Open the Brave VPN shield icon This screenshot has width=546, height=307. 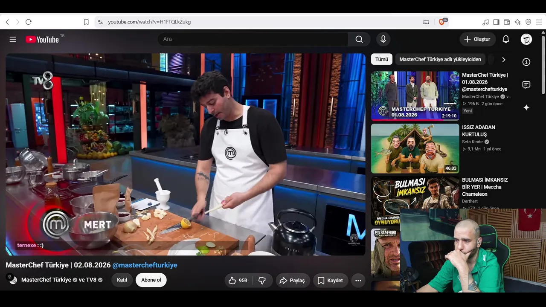[529, 22]
